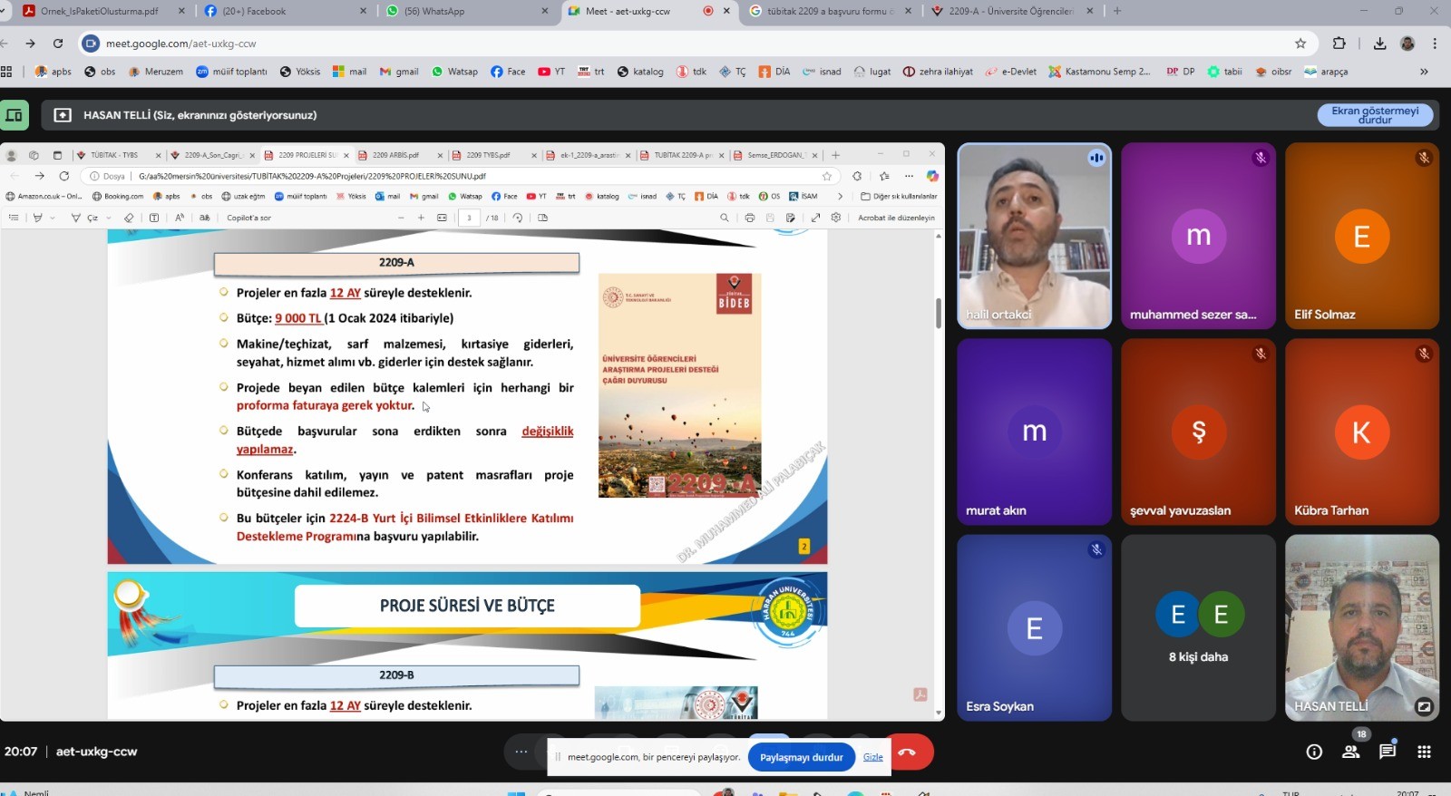Image resolution: width=1451 pixels, height=796 pixels.
Task: Open the "8 kişi daha" participants tile
Action: point(1198,627)
